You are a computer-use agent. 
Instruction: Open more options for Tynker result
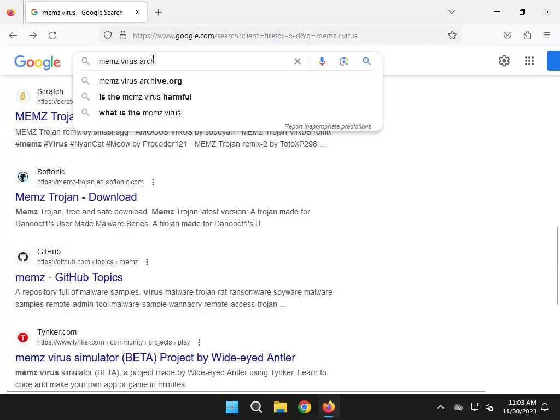[199, 342]
